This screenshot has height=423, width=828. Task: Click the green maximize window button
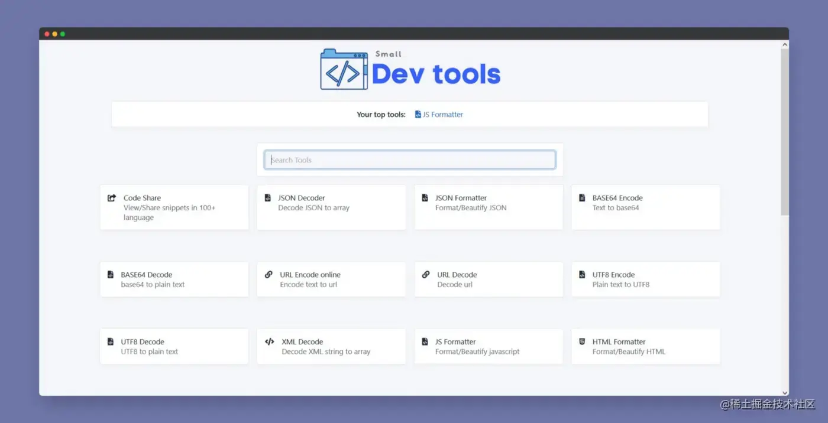click(x=63, y=34)
